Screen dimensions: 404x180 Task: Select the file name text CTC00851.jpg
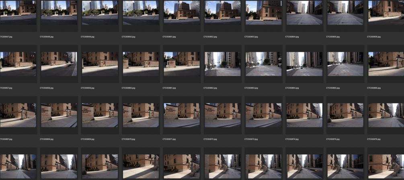click(169, 37)
